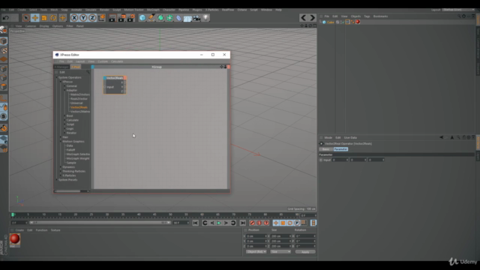Expand the System Presets node
Viewport: 480px width, 270px height.
point(57,180)
